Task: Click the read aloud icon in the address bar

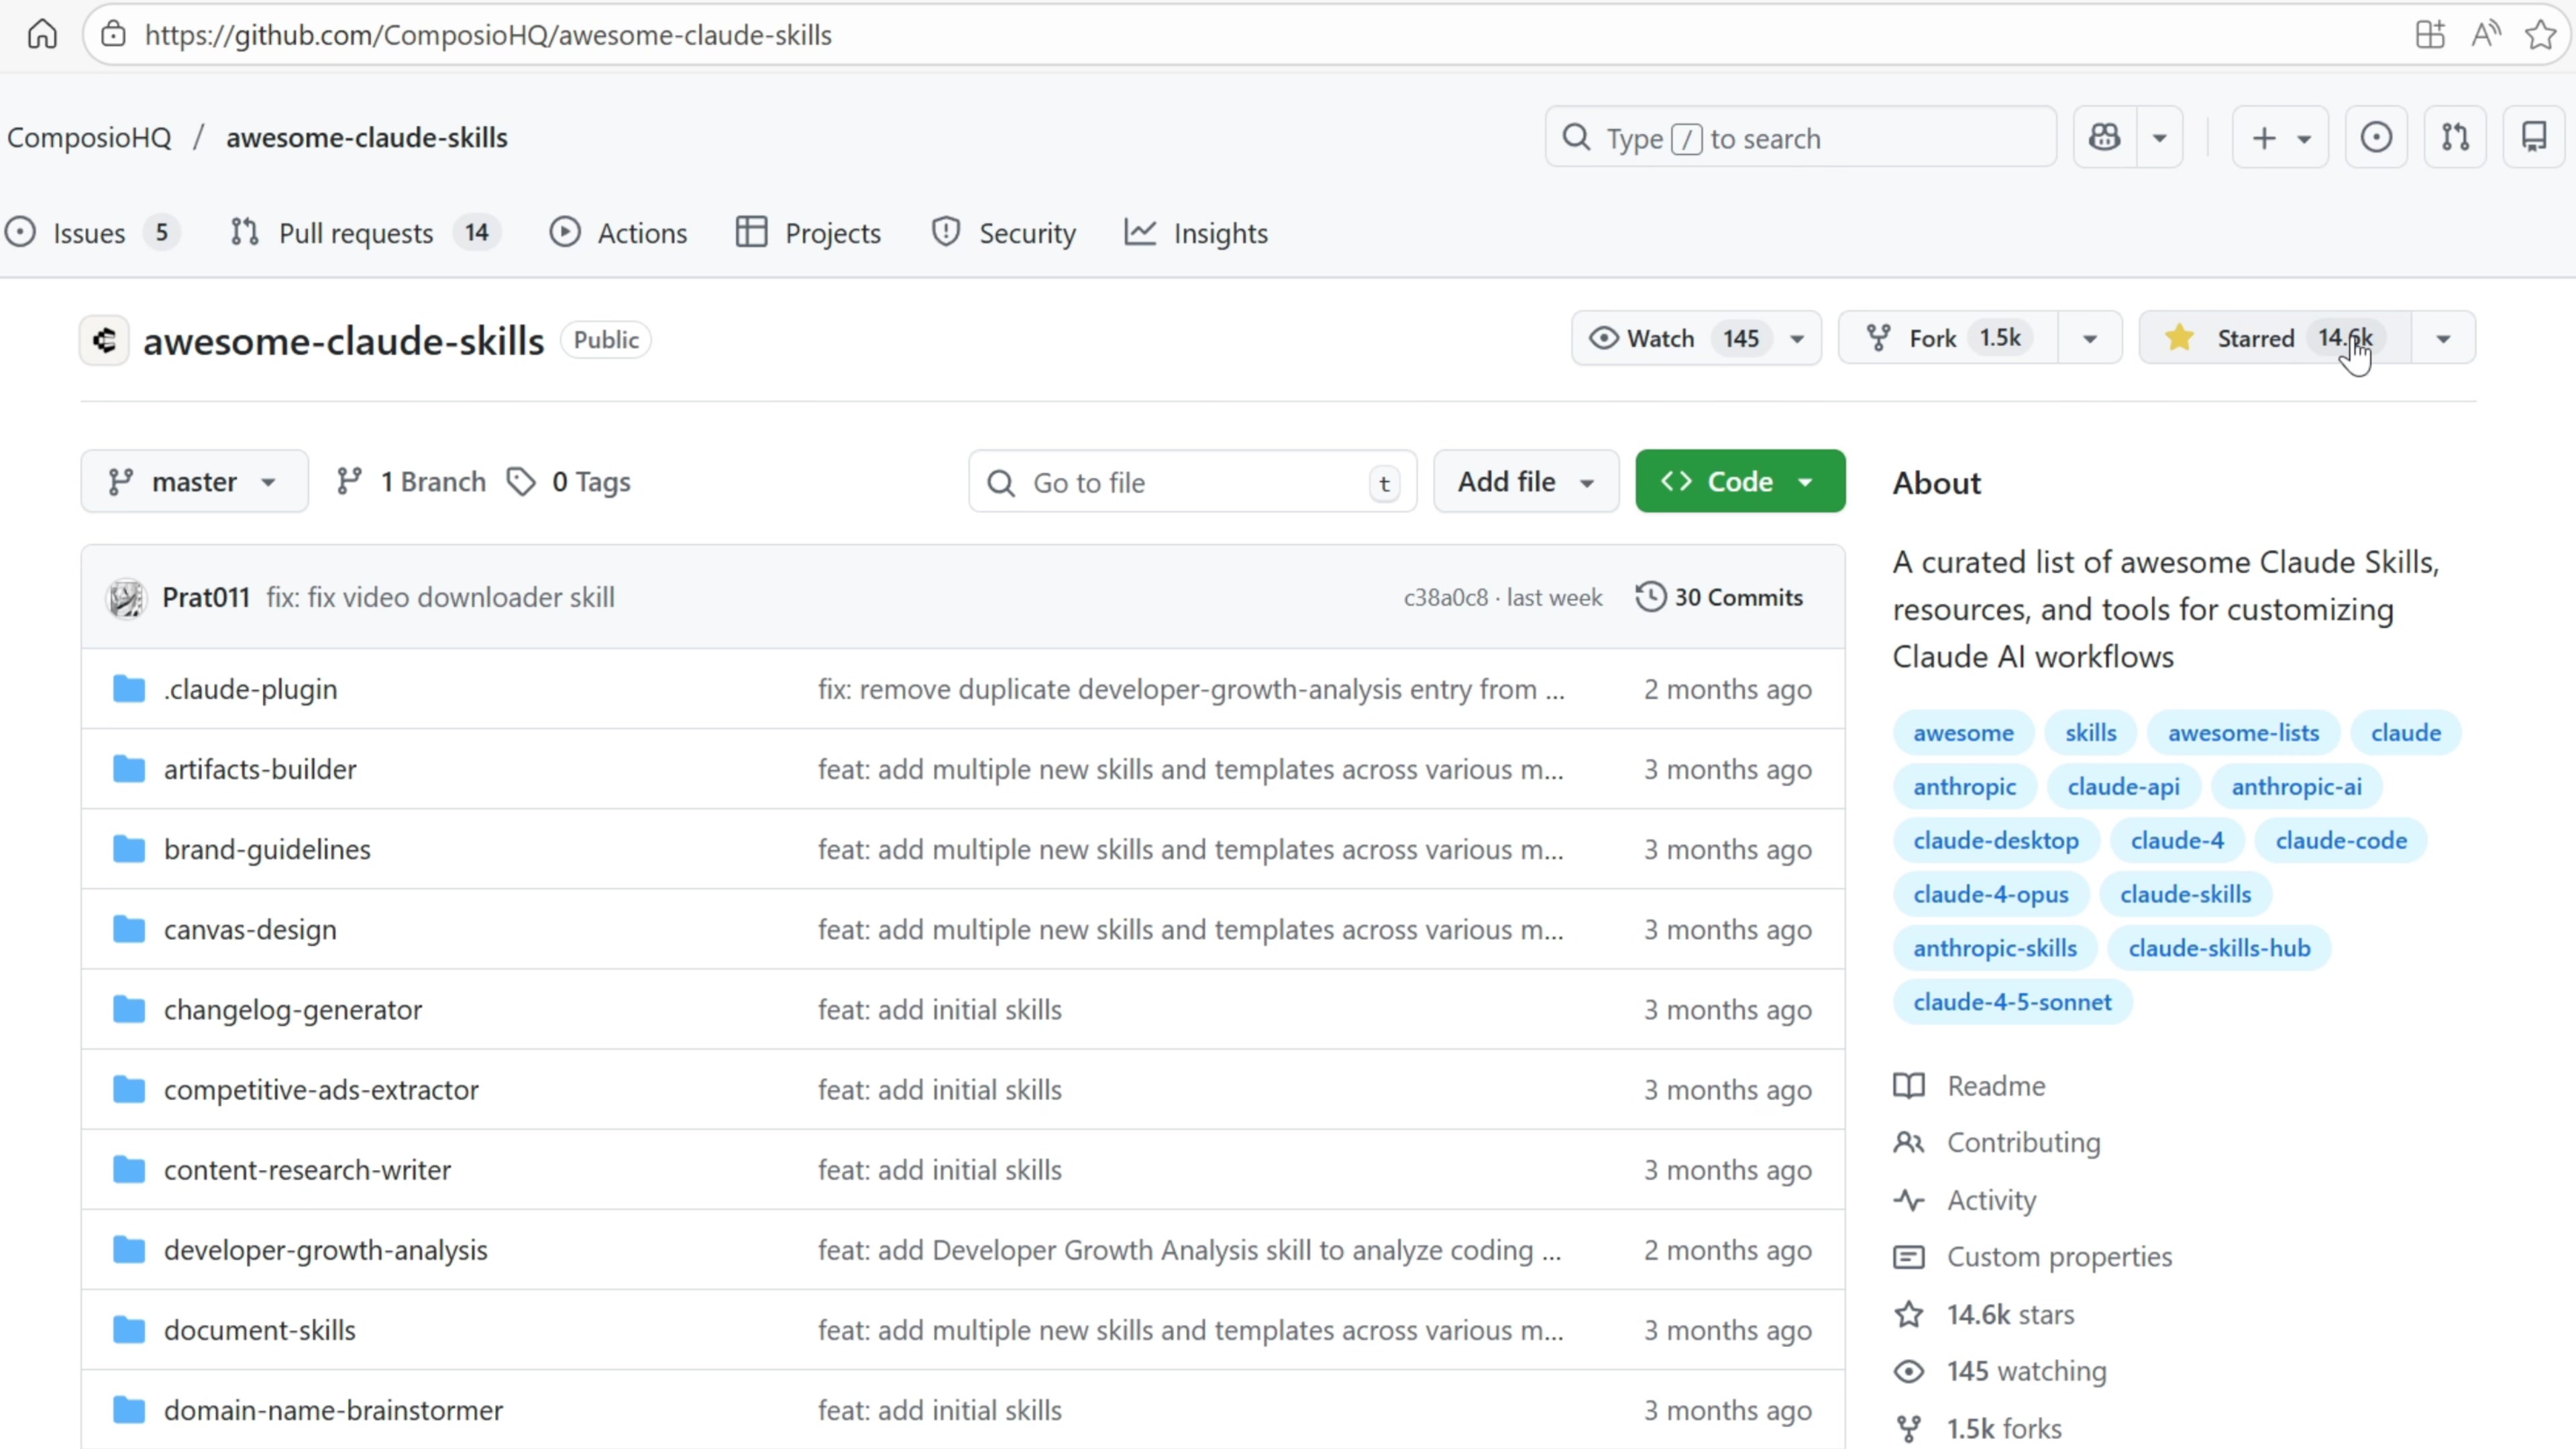Action: click(x=2485, y=35)
